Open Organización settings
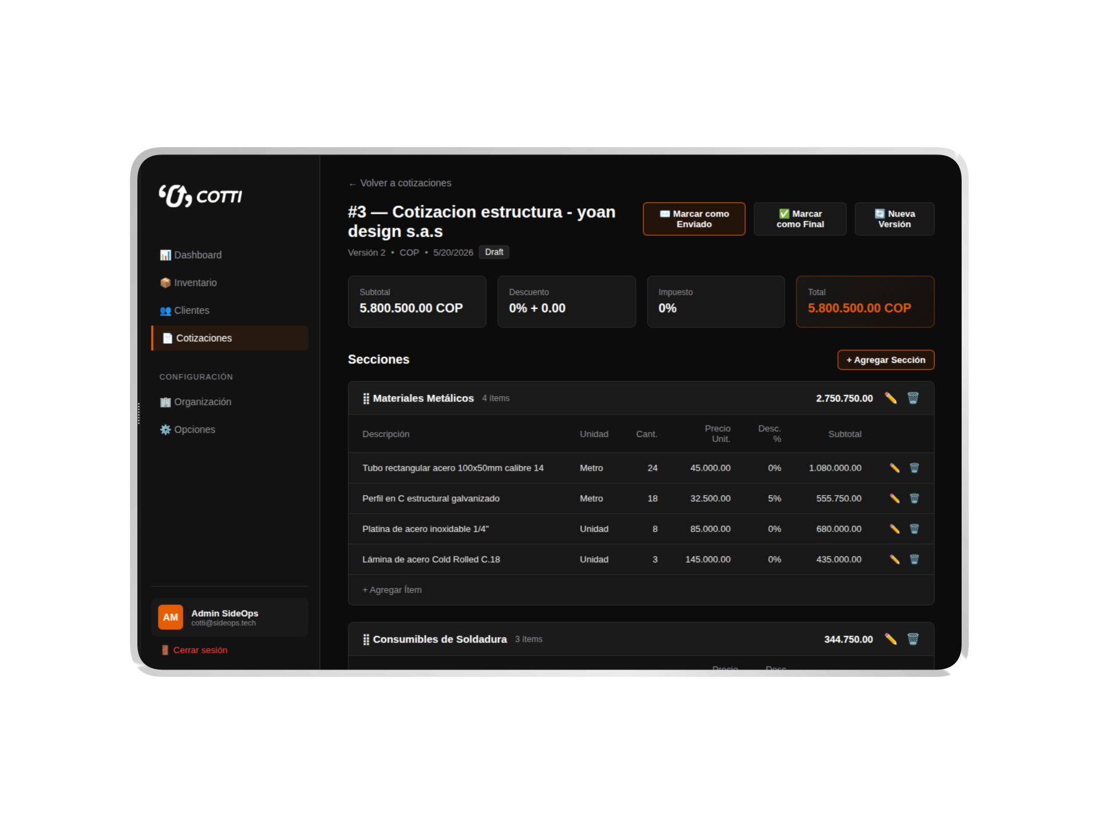 [x=230, y=402]
